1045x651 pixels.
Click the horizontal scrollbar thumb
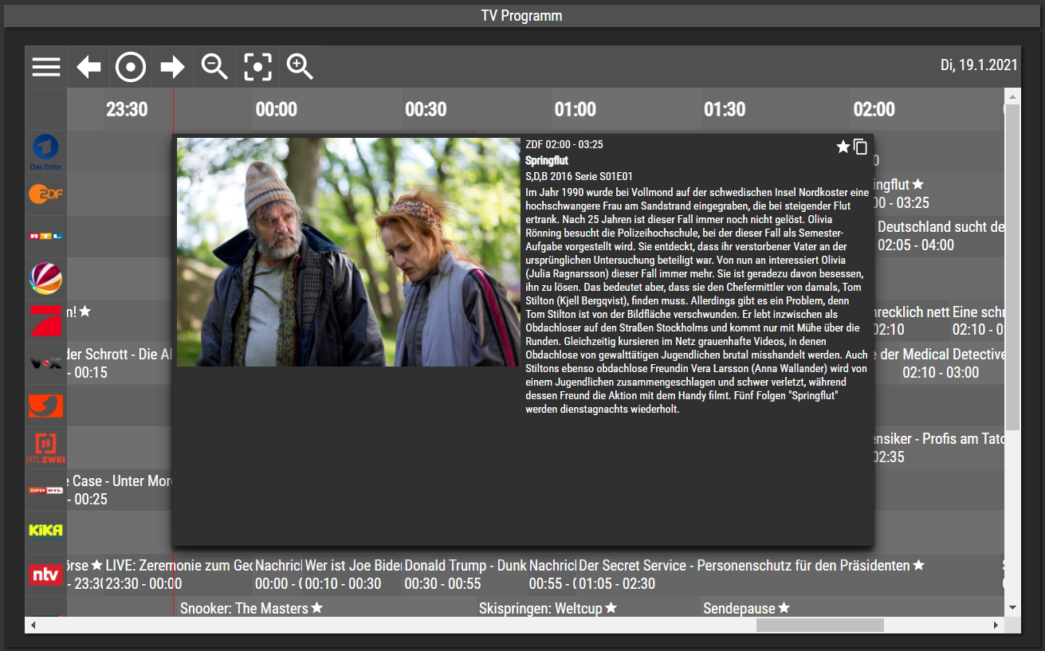pos(819,626)
